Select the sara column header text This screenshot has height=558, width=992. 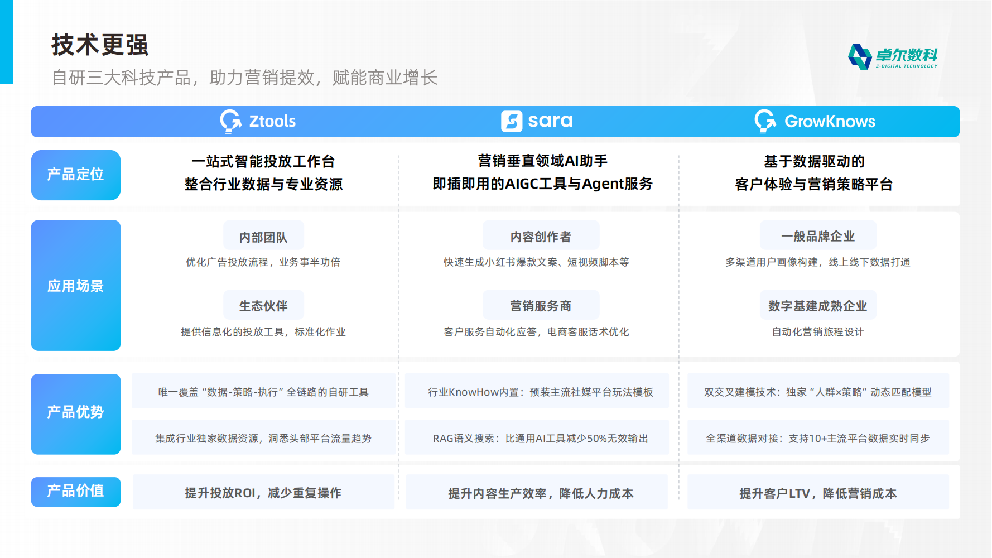click(550, 121)
